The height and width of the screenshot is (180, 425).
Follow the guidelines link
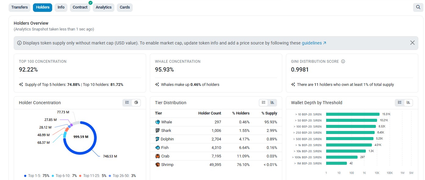pyautogui.click(x=314, y=43)
